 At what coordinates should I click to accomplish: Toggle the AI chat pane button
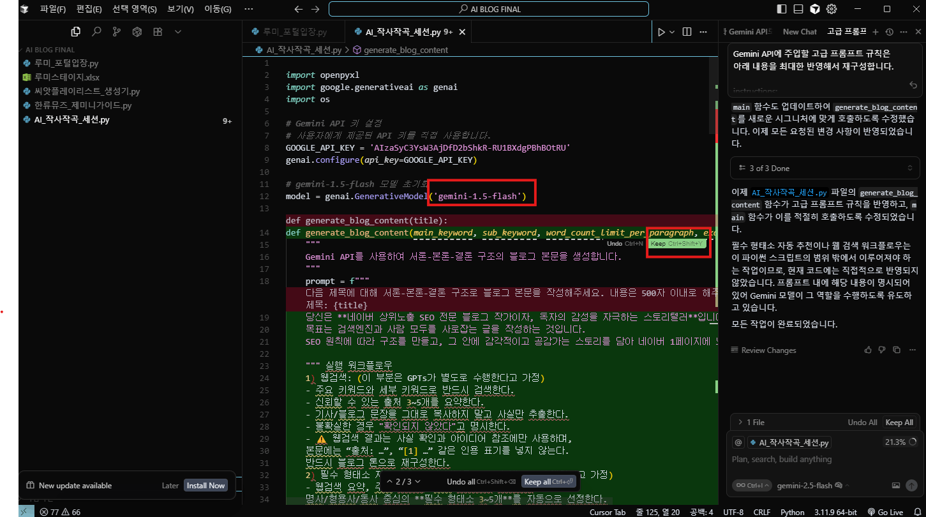815,9
